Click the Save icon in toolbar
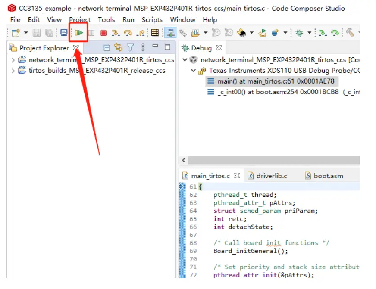 [x=37, y=33]
